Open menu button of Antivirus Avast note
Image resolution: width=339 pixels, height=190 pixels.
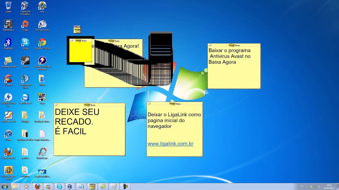[210, 45]
